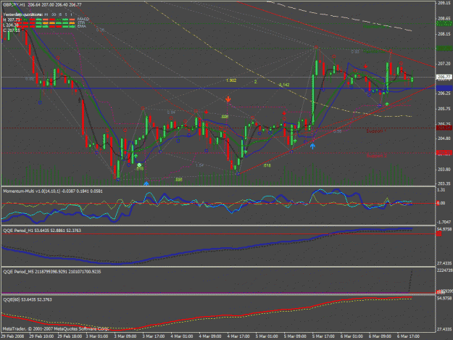Click the 203.80 price axis label
This screenshot has height=340, width=453.
(x=444, y=170)
